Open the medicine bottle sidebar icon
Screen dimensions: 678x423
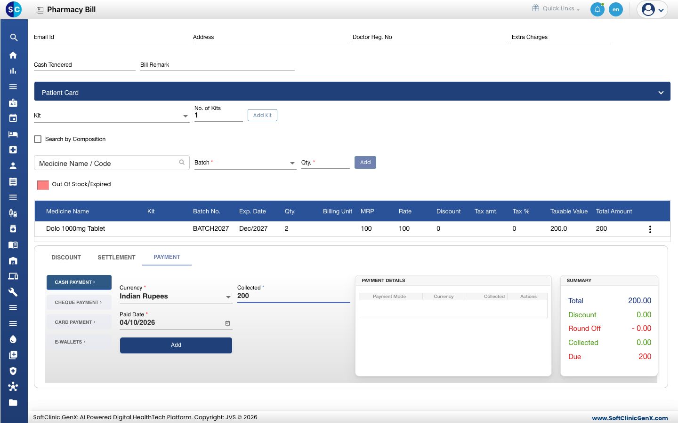[x=13, y=229]
